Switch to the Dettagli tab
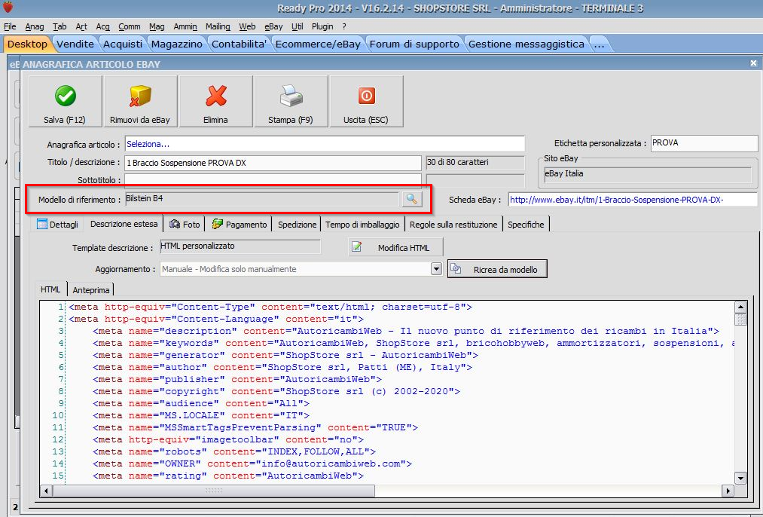This screenshot has height=517, width=763. pyautogui.click(x=57, y=225)
